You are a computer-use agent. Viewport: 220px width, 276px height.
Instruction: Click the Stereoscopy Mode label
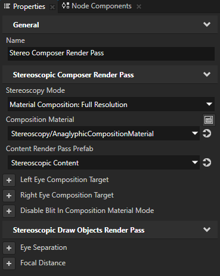coord(35,90)
